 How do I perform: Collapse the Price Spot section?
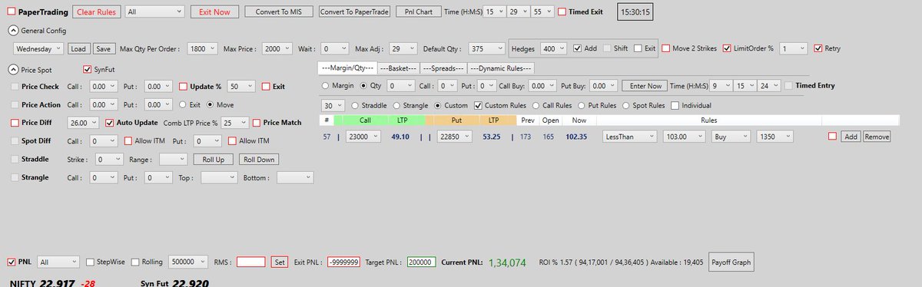coord(12,69)
